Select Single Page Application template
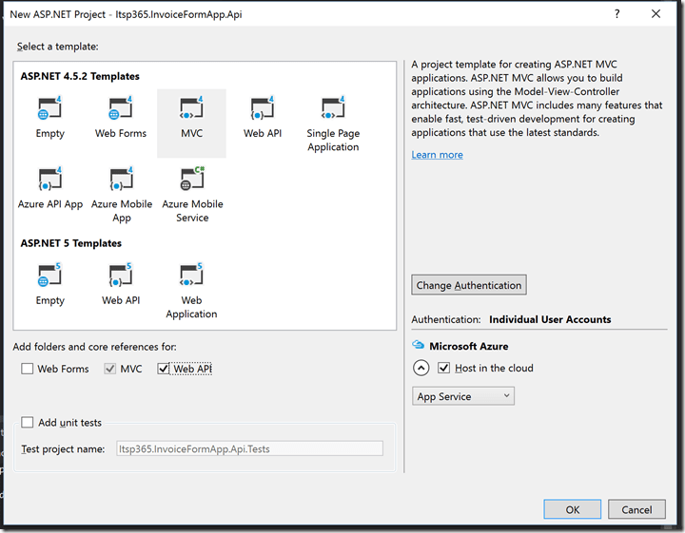The width and height of the screenshot is (685, 533). pyautogui.click(x=333, y=124)
